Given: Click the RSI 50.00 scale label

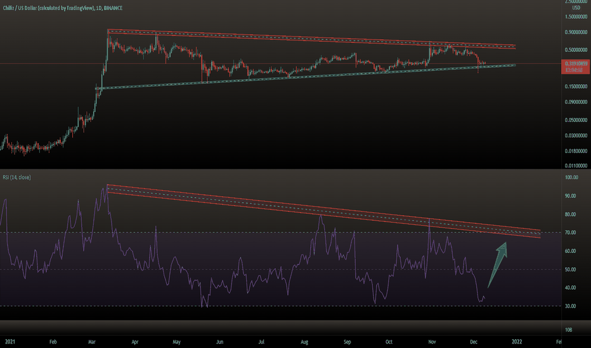Looking at the screenshot, I should 570,270.
